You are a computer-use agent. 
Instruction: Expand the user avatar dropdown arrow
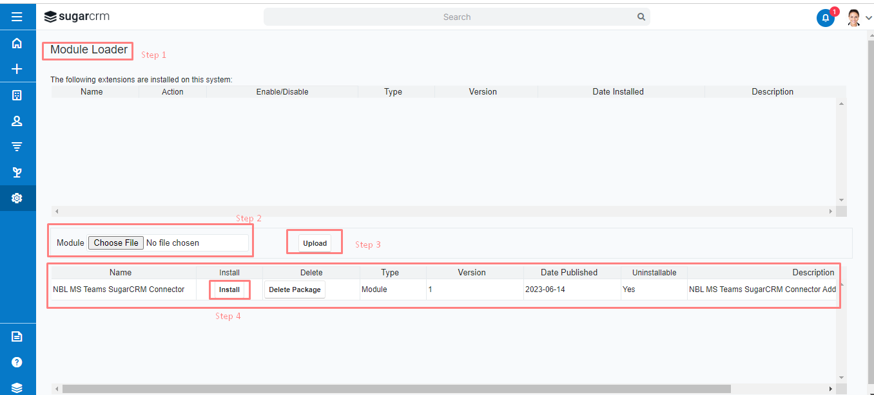868,19
